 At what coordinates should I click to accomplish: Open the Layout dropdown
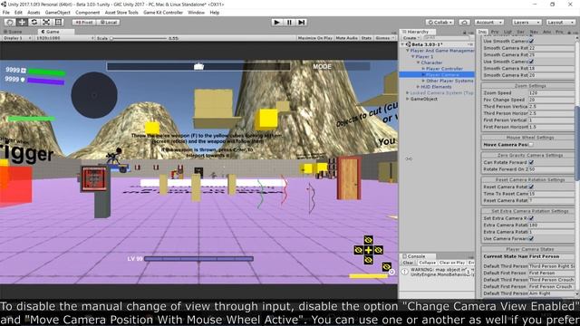pyautogui.click(x=560, y=22)
